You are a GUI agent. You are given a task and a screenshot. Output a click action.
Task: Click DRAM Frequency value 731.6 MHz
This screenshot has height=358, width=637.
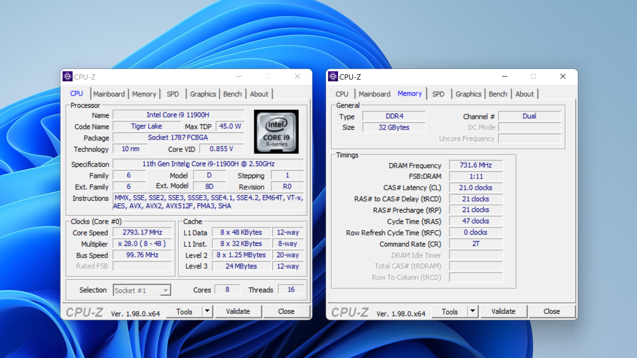476,165
